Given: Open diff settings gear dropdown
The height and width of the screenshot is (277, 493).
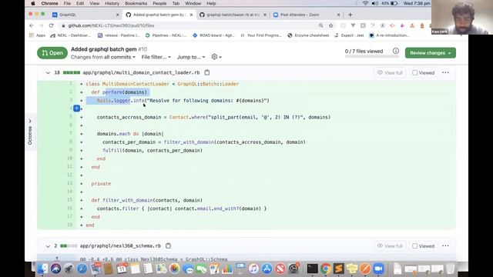Looking at the screenshot, I should click(216, 57).
